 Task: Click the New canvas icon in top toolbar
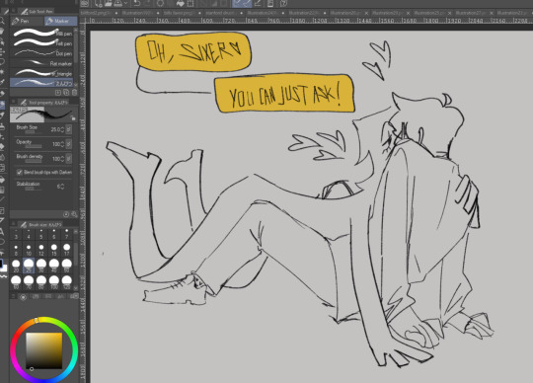click(99, 3)
